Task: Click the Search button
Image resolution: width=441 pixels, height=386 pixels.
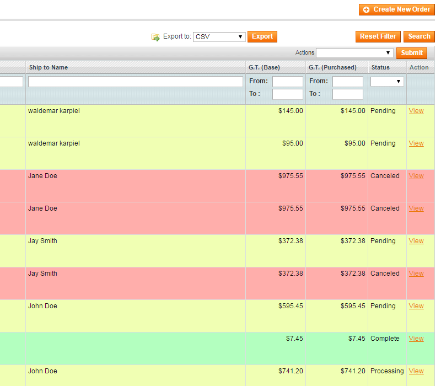Action: click(x=419, y=36)
